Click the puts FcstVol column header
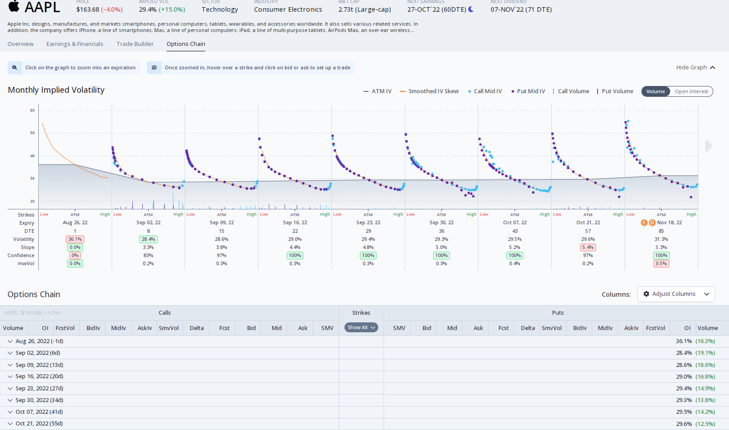Screen dimensions: 729x430 point(656,328)
